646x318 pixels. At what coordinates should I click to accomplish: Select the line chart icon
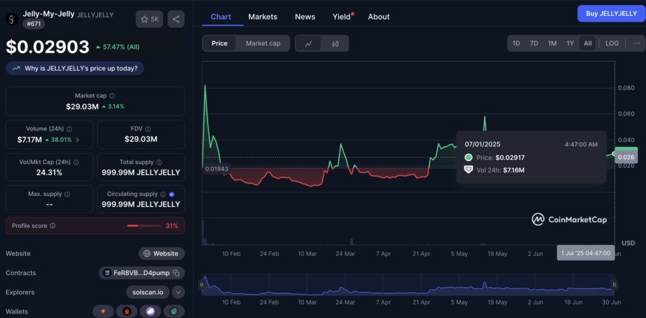308,44
